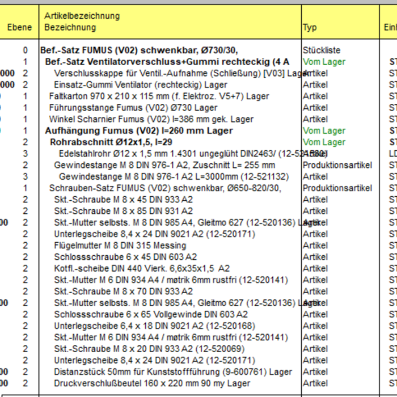397x397 pixels.
Task: Click the Typ column header
Action: click(x=310, y=27)
